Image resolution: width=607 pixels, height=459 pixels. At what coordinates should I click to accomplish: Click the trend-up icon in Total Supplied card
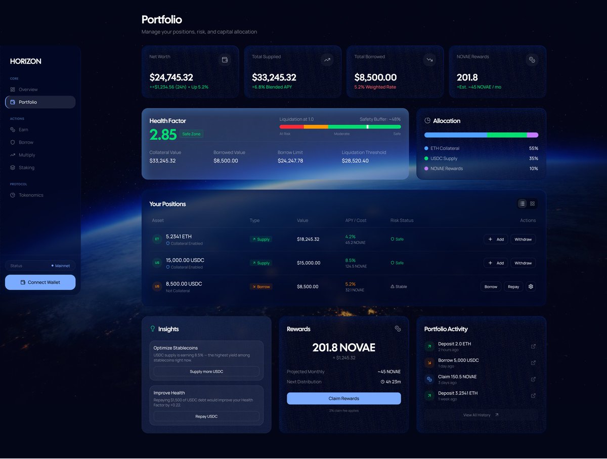click(327, 60)
